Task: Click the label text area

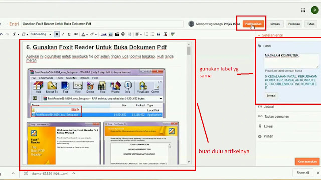Action: click(x=291, y=61)
